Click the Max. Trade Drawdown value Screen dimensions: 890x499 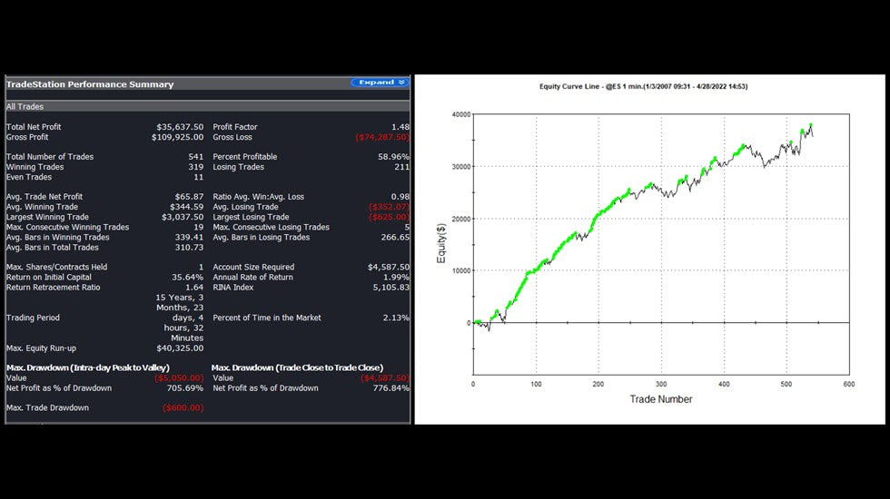pyautogui.click(x=183, y=407)
